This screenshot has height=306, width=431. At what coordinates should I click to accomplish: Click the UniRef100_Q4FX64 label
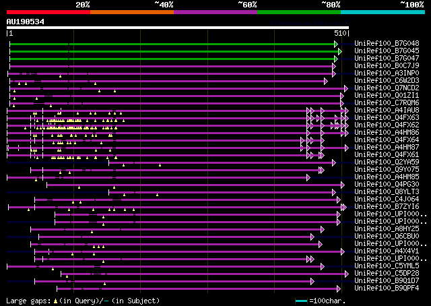tap(387, 140)
